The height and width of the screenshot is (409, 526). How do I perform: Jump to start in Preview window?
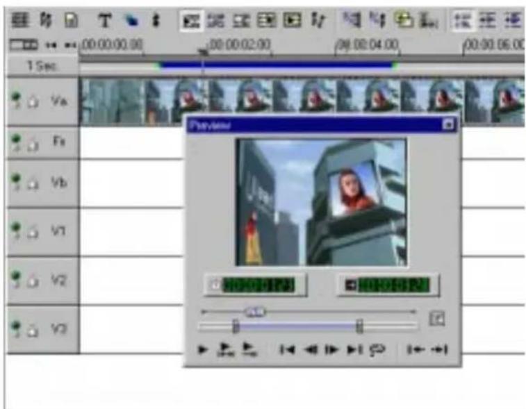pos(288,350)
